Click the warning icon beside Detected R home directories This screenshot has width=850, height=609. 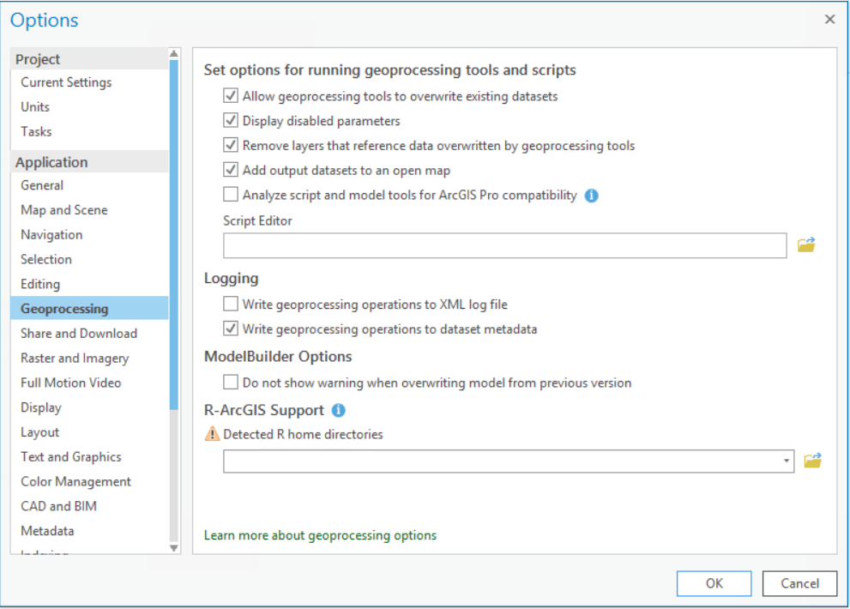pos(213,434)
